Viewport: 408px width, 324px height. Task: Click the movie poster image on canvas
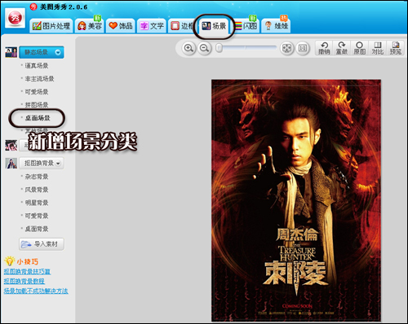coord(296,200)
